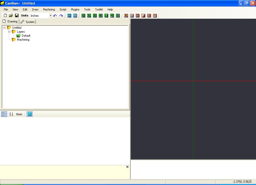Open the Machining menu

coord(49,9)
